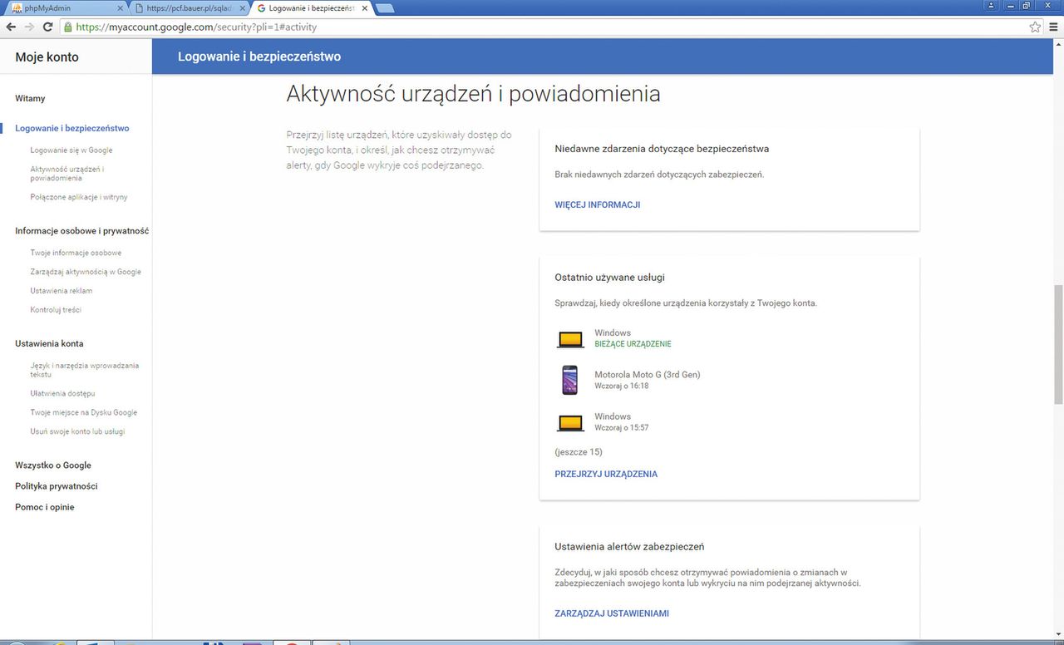Go to Aktywność urządzeń i powiadomienia in sidebar
1064x645 pixels.
67,174
